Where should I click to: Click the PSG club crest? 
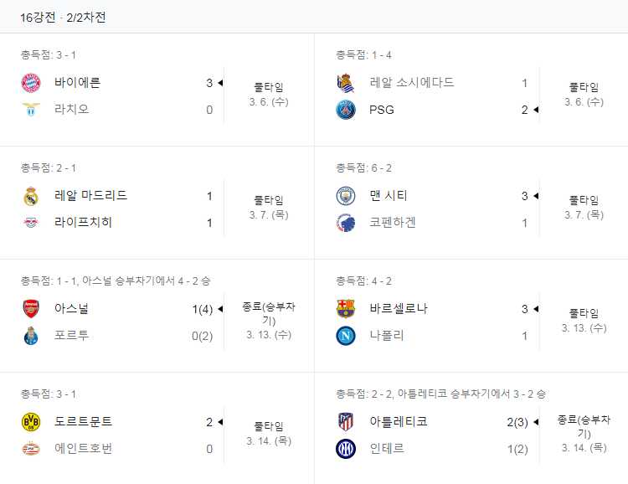click(x=346, y=110)
